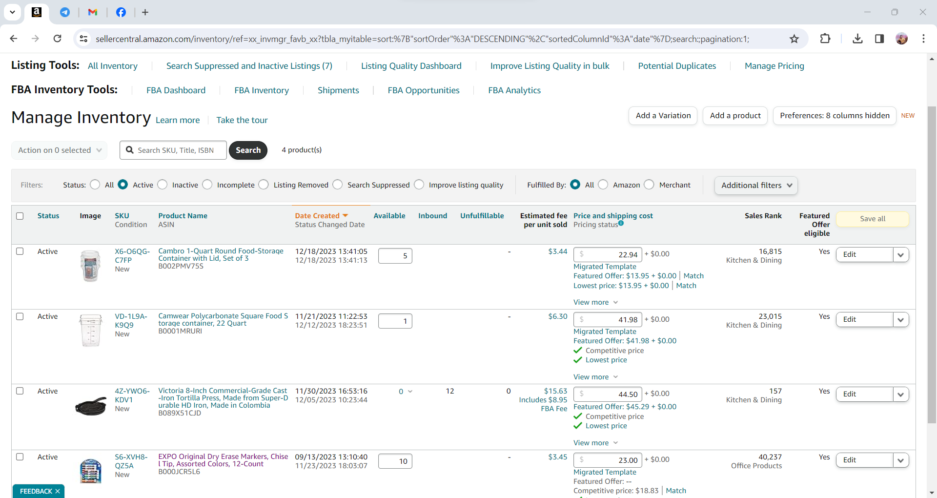
Task: Open Improve Listing Quality in bulk
Action: click(x=550, y=66)
